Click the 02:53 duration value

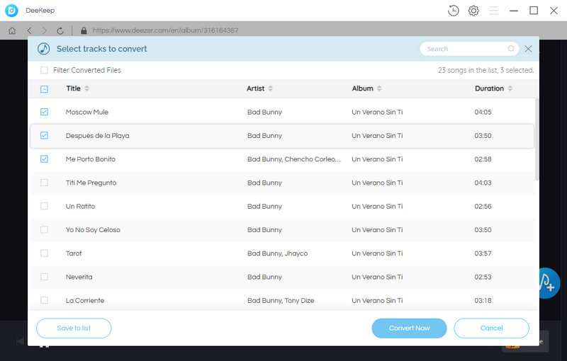point(483,277)
